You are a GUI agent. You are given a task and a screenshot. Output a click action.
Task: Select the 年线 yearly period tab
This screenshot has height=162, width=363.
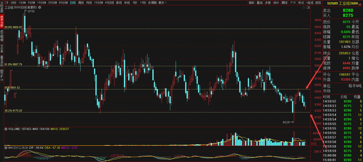click(127, 3)
